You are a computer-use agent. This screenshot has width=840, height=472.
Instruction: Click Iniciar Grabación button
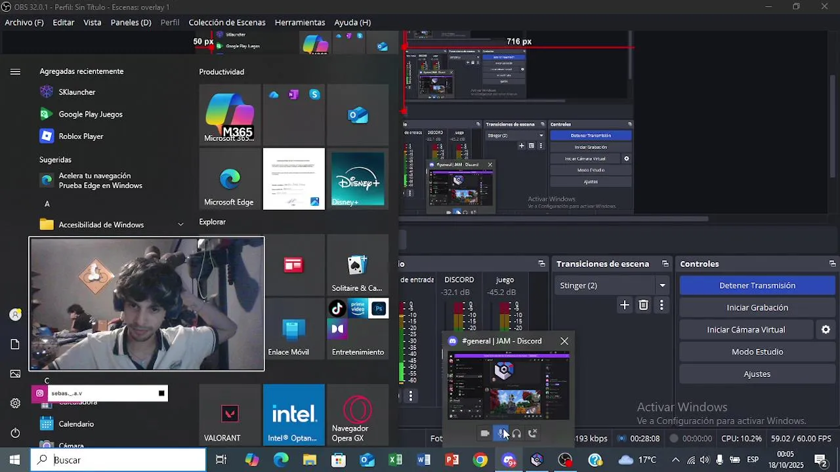[757, 307]
